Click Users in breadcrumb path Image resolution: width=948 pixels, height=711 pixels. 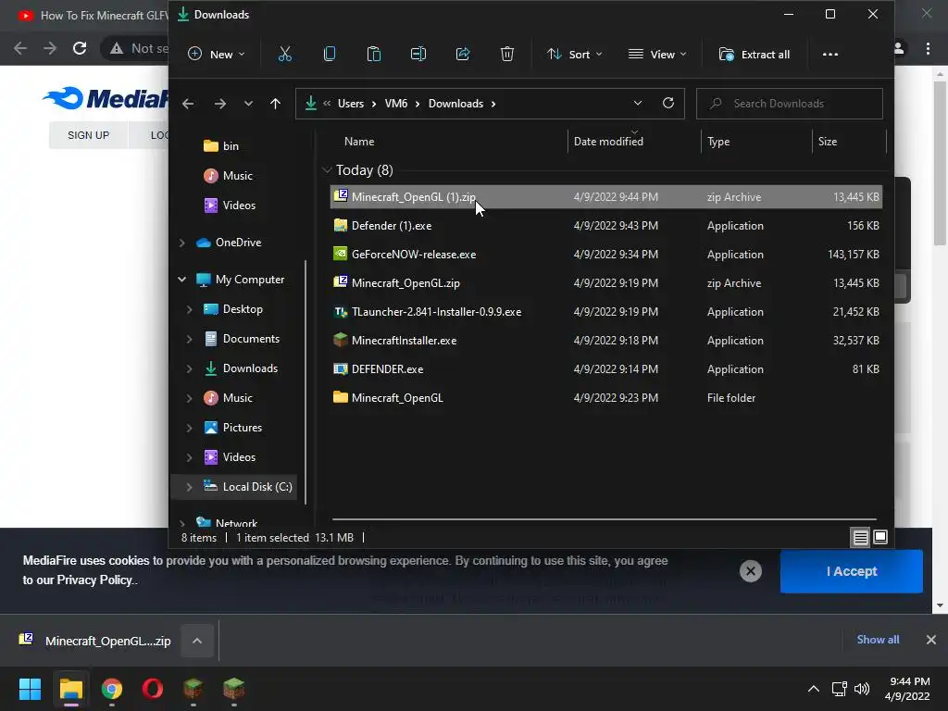[x=351, y=104]
